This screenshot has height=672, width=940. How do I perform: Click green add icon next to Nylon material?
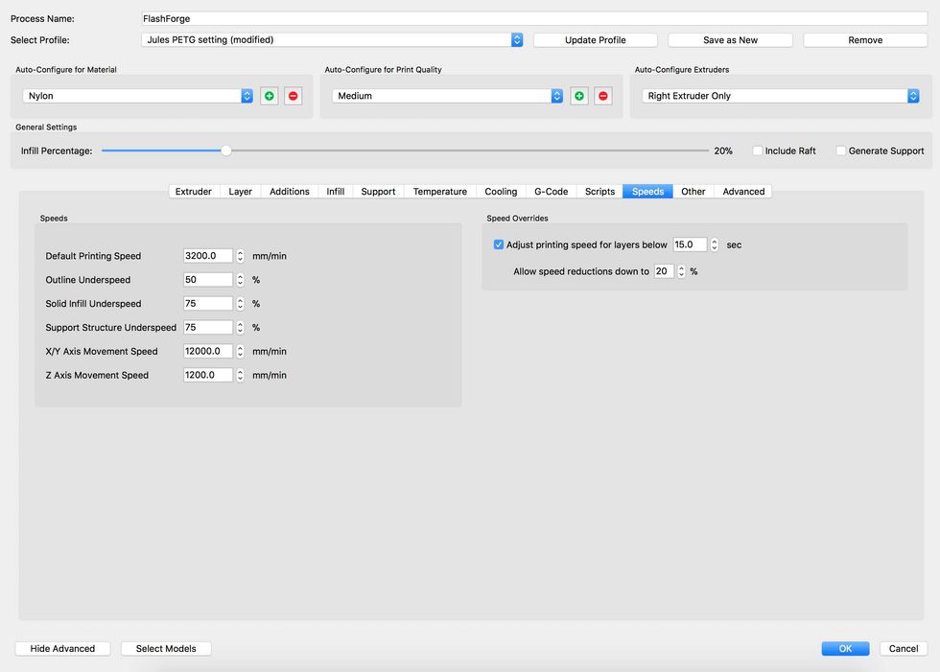[x=270, y=96]
